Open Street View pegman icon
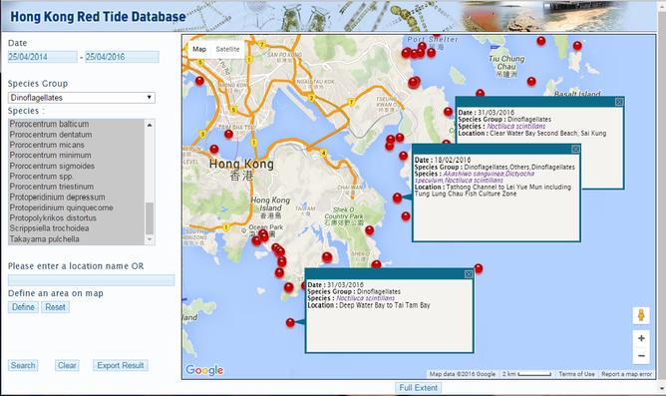 pos(641,315)
